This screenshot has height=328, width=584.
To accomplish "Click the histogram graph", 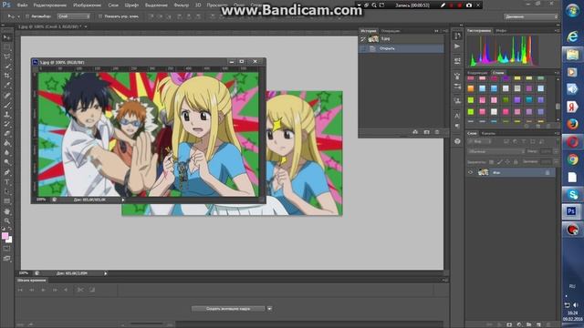I will 503,51.
